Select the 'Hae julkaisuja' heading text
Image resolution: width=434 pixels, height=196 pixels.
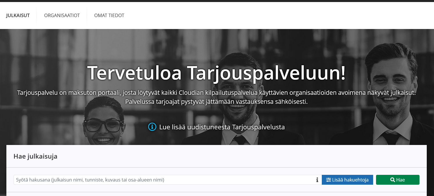pyautogui.click(x=35, y=157)
